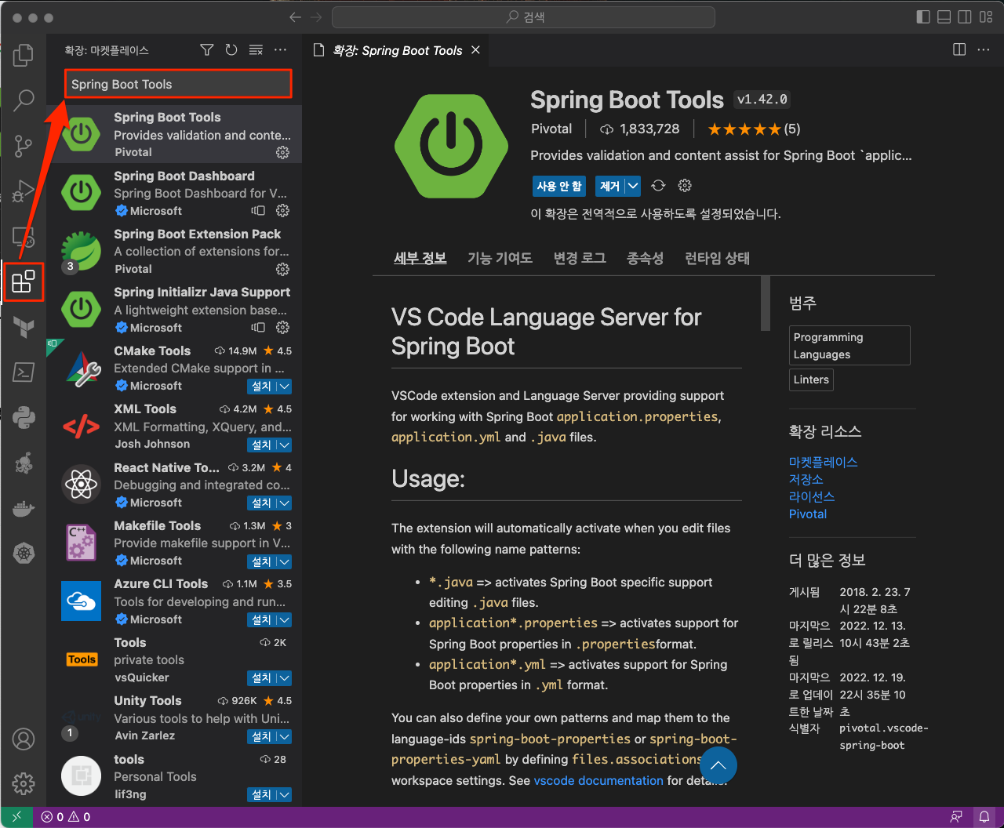
Task: Select the Search icon in activity bar
Action: [24, 100]
